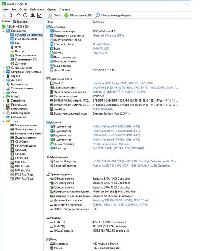Click the Отчёт report toolbar button
The width and height of the screenshot is (206, 251).
(55, 15)
